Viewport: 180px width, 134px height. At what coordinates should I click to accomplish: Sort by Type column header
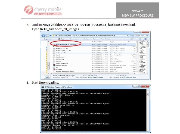[112, 42]
